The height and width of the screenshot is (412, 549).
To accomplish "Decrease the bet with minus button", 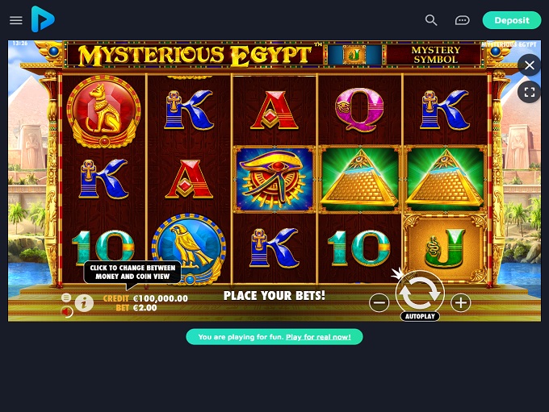I will click(379, 302).
